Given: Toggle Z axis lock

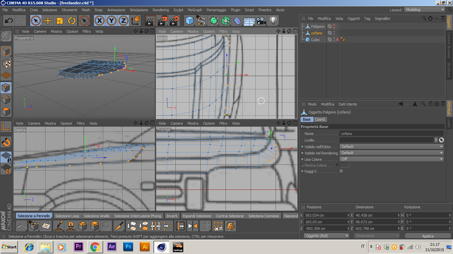Looking at the screenshot, I should click(x=123, y=21).
